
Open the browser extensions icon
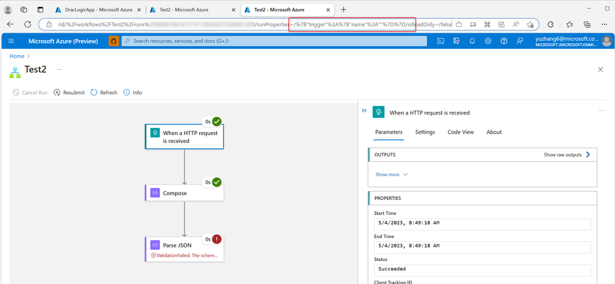pos(551,24)
